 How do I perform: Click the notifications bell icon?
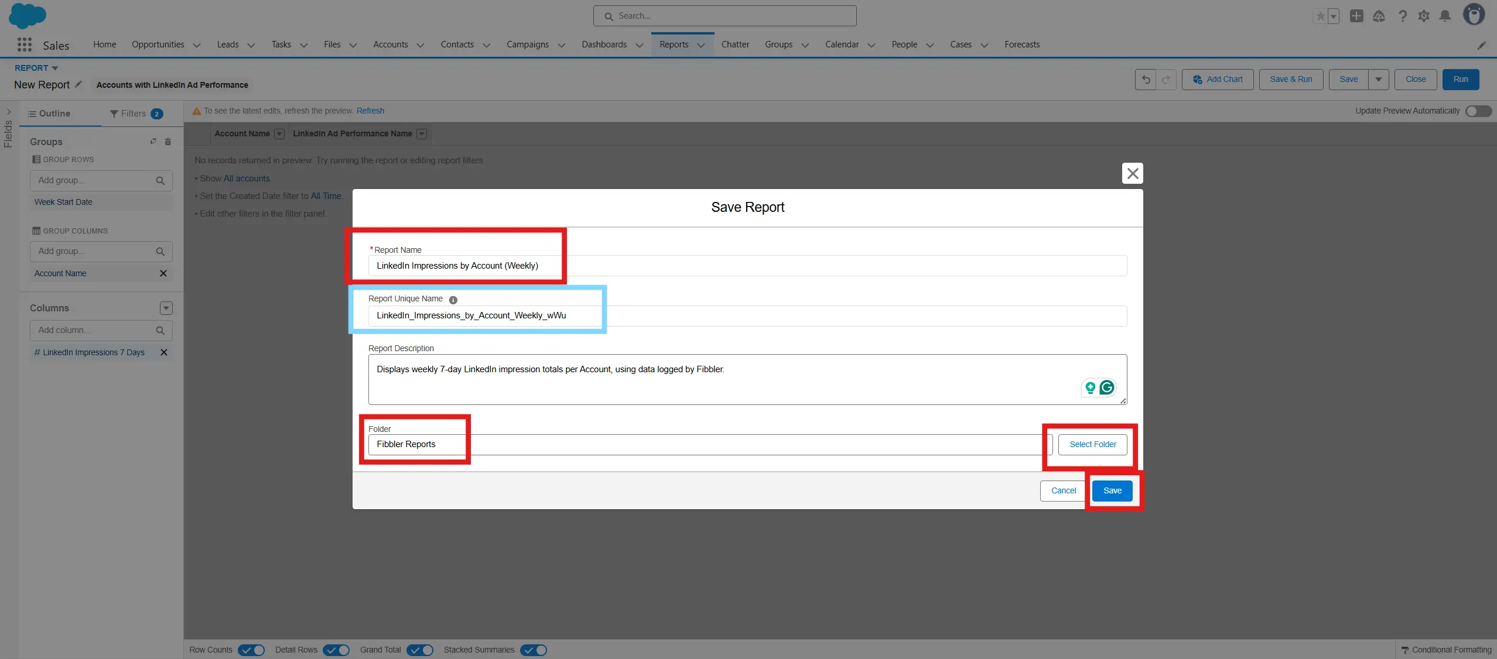click(1445, 16)
